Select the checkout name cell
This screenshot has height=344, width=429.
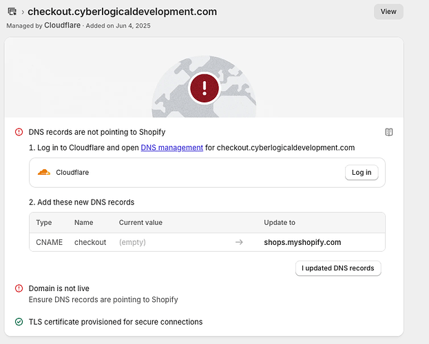tap(90, 242)
